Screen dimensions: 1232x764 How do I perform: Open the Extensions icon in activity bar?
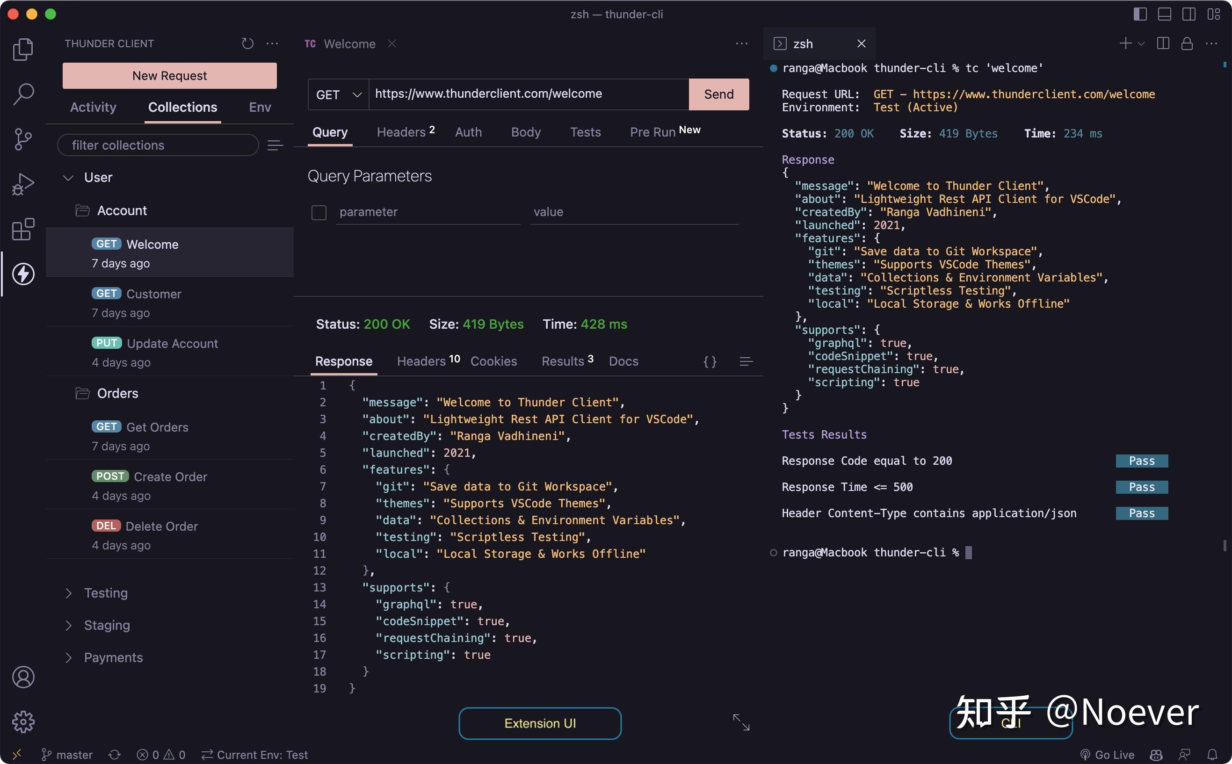coord(22,230)
